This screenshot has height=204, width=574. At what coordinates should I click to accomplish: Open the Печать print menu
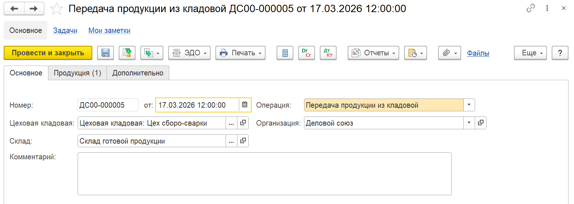[x=240, y=53]
